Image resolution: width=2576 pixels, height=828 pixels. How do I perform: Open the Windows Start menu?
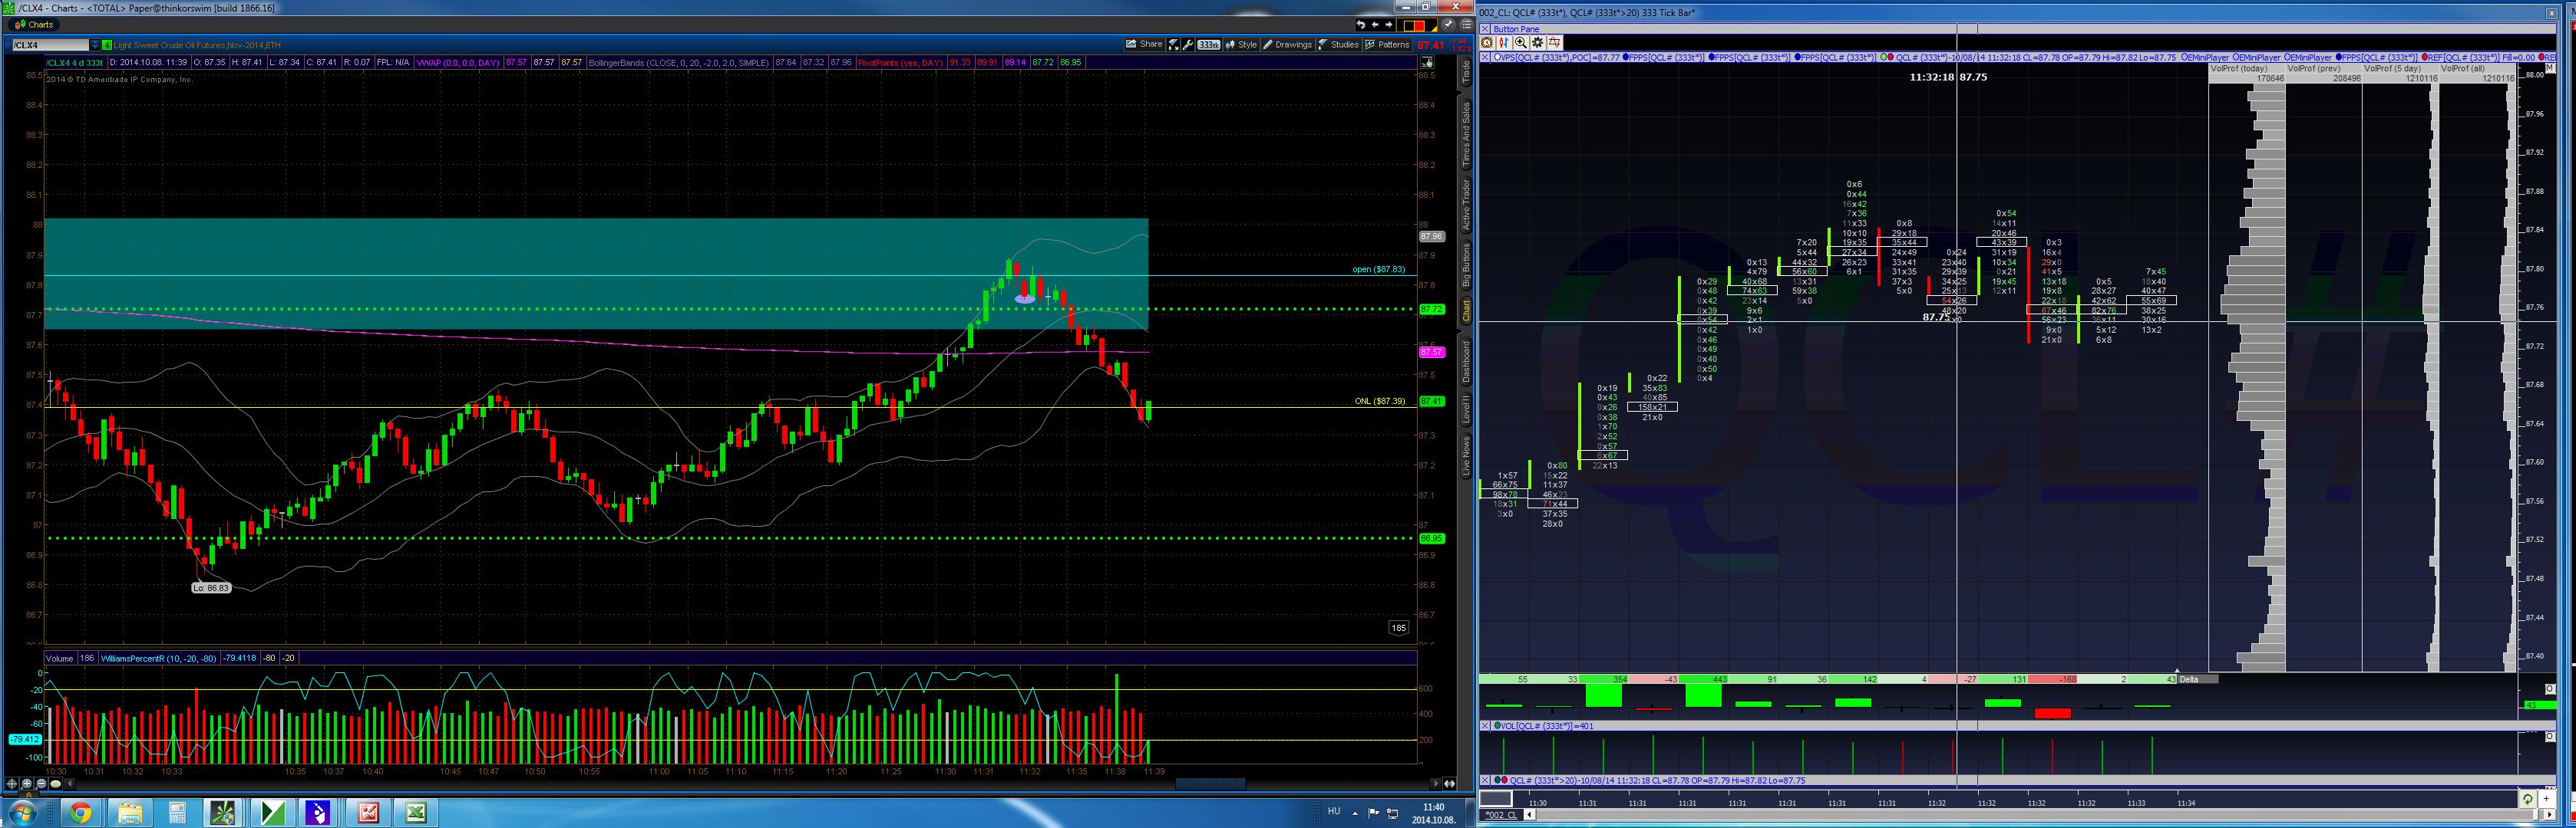coord(22,812)
